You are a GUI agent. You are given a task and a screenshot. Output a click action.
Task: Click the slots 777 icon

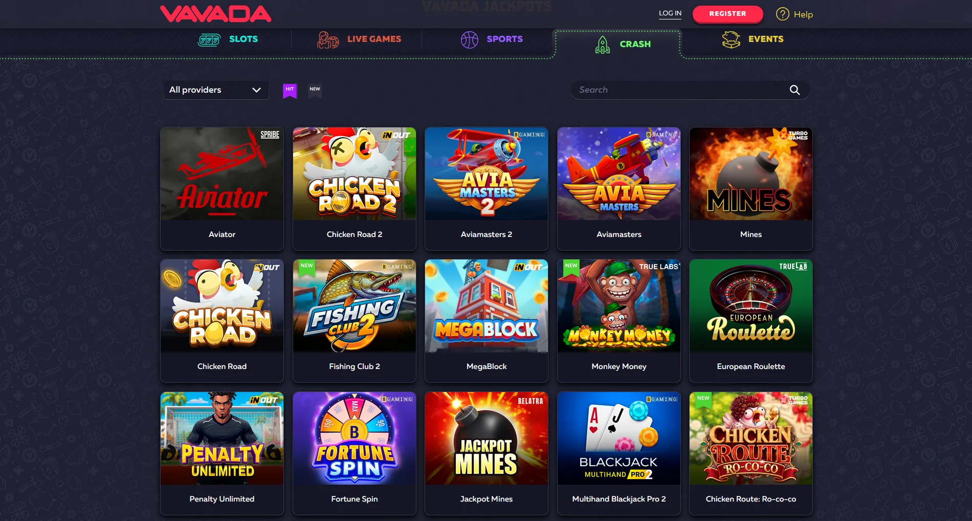click(209, 39)
